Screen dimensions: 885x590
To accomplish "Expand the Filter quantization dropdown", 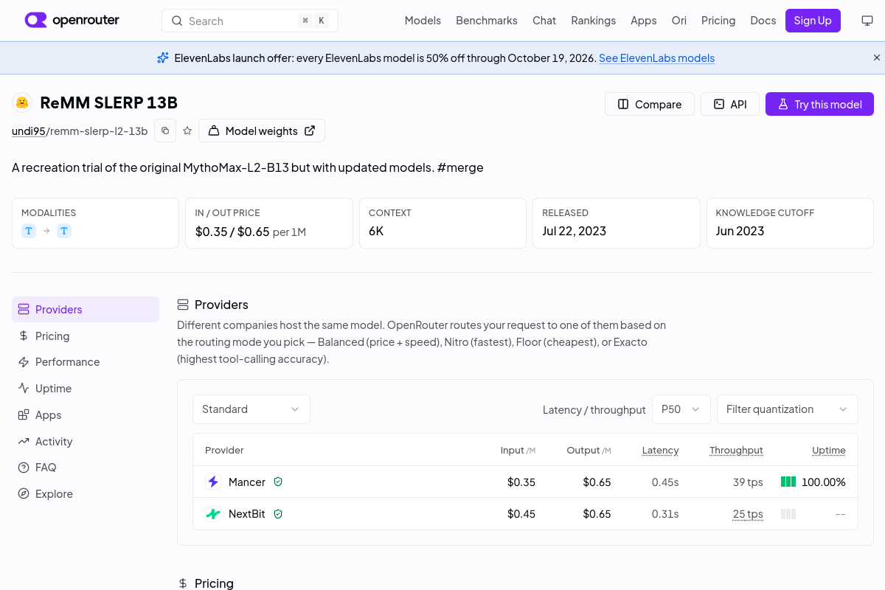I will click(x=788, y=409).
